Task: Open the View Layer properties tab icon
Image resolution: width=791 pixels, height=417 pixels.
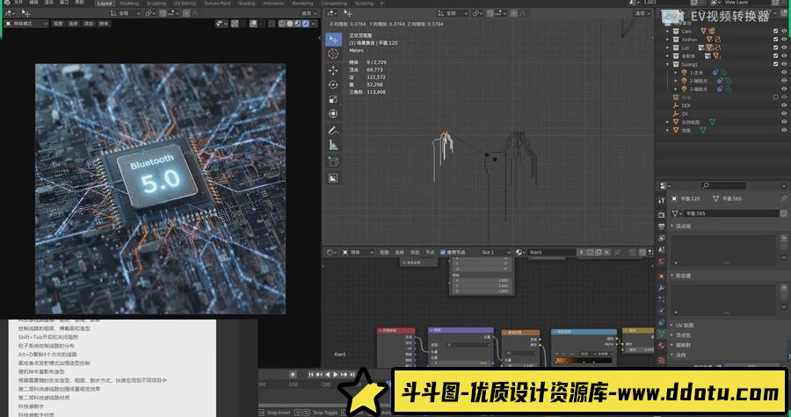Action: [x=661, y=238]
